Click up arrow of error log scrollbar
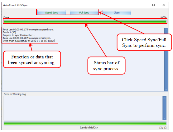173x132 pixels. tap(164, 98)
